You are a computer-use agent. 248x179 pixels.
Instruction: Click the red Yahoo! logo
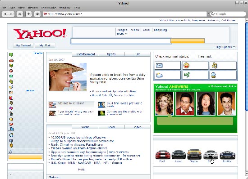pyautogui.click(x=40, y=34)
